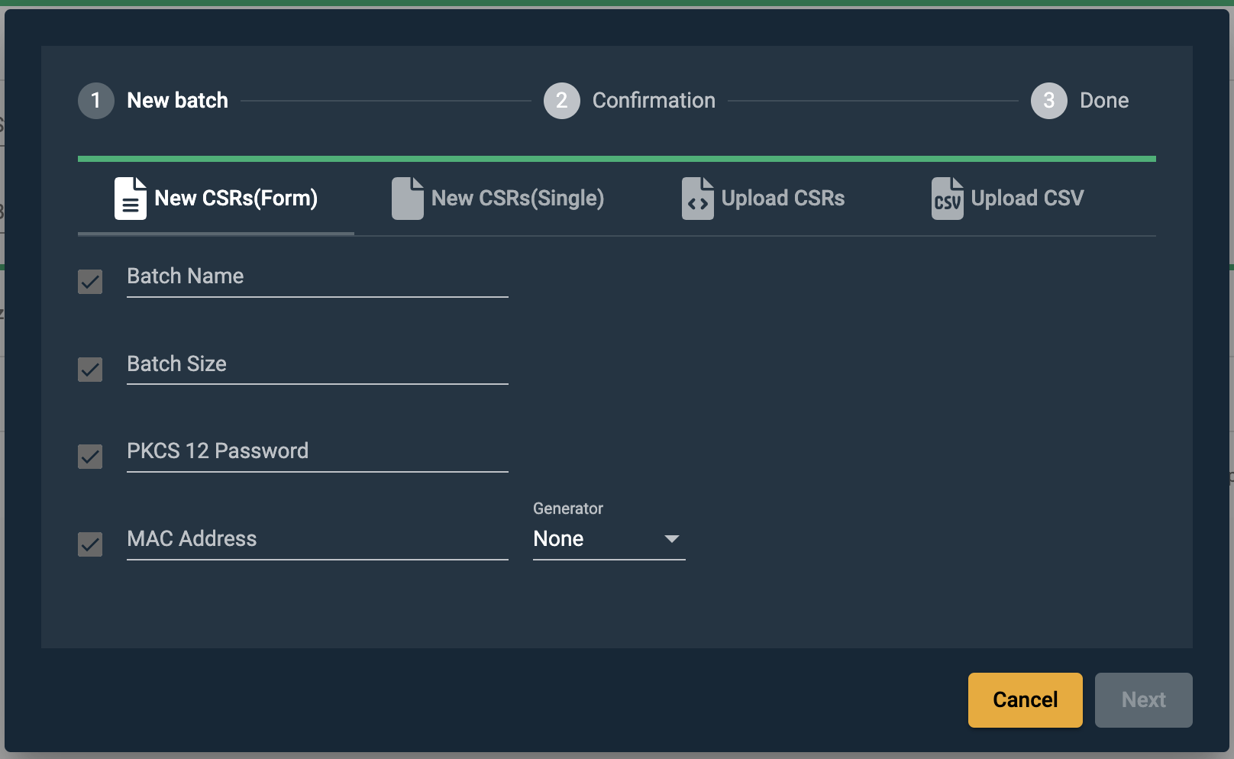This screenshot has width=1234, height=759.
Task: Uncheck the Batch Size checkbox
Action: click(x=89, y=370)
